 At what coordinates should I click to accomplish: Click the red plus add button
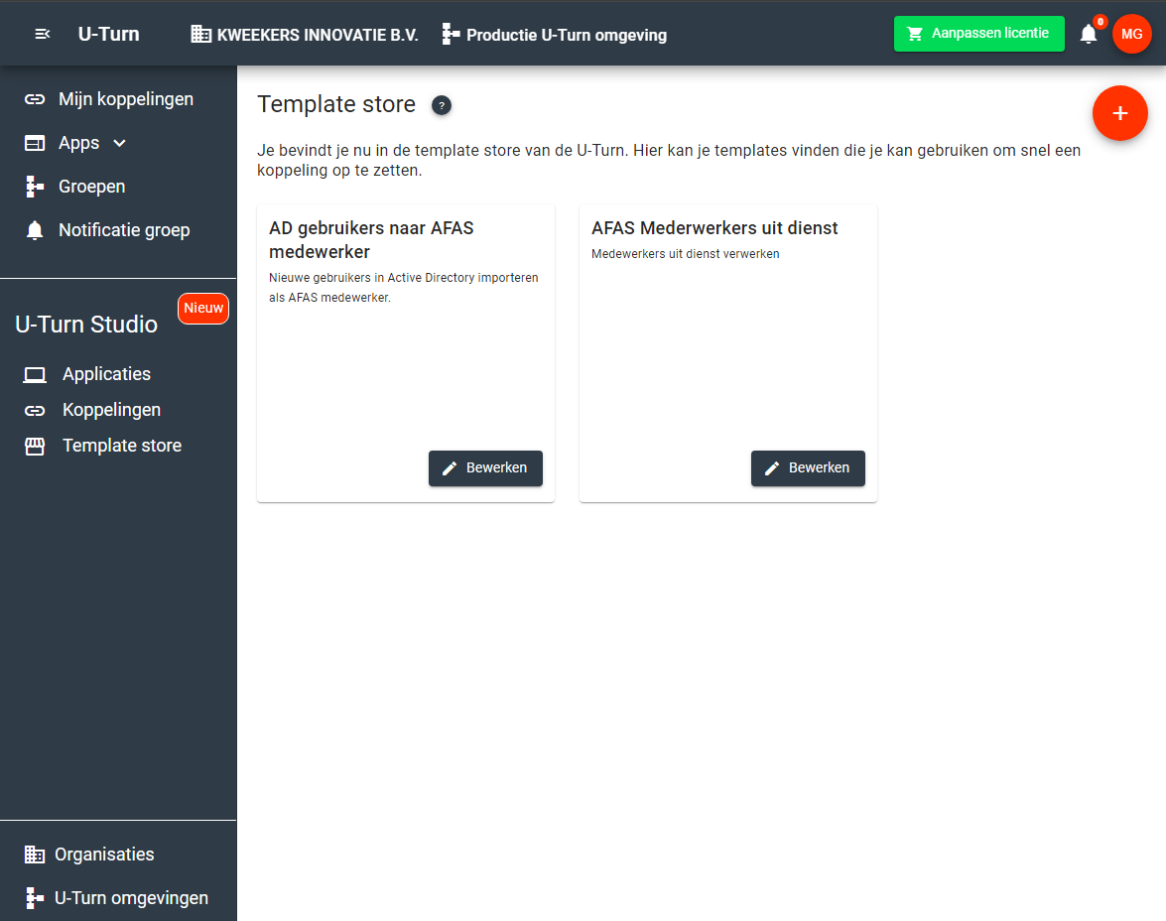[x=1119, y=114]
